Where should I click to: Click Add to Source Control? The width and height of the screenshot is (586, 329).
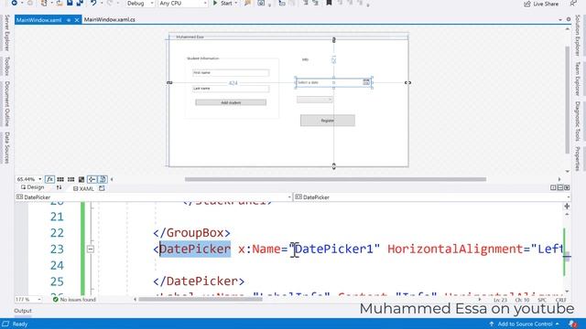tap(525, 324)
